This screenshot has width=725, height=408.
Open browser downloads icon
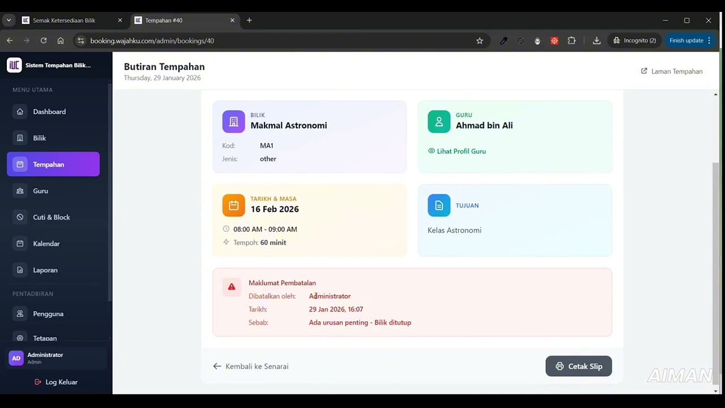click(x=596, y=41)
